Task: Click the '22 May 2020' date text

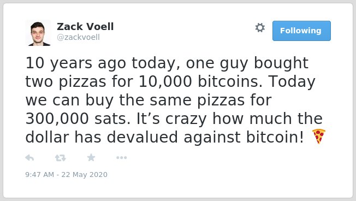Action: click(85, 175)
